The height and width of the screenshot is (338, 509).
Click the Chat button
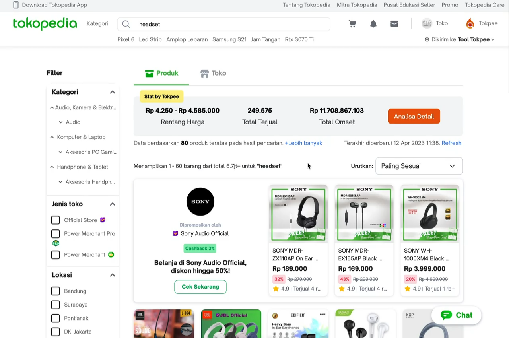[457, 315]
